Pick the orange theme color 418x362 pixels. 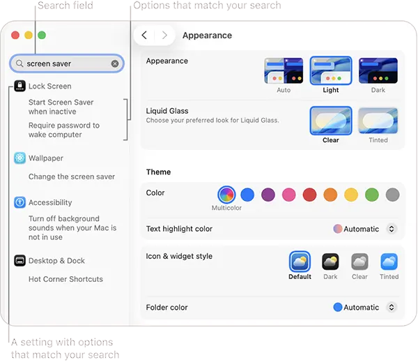click(330, 195)
